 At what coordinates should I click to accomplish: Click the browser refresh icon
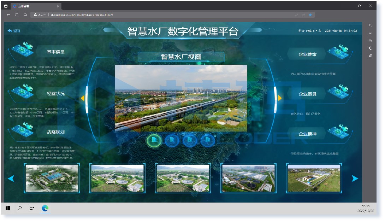pos(17,15)
